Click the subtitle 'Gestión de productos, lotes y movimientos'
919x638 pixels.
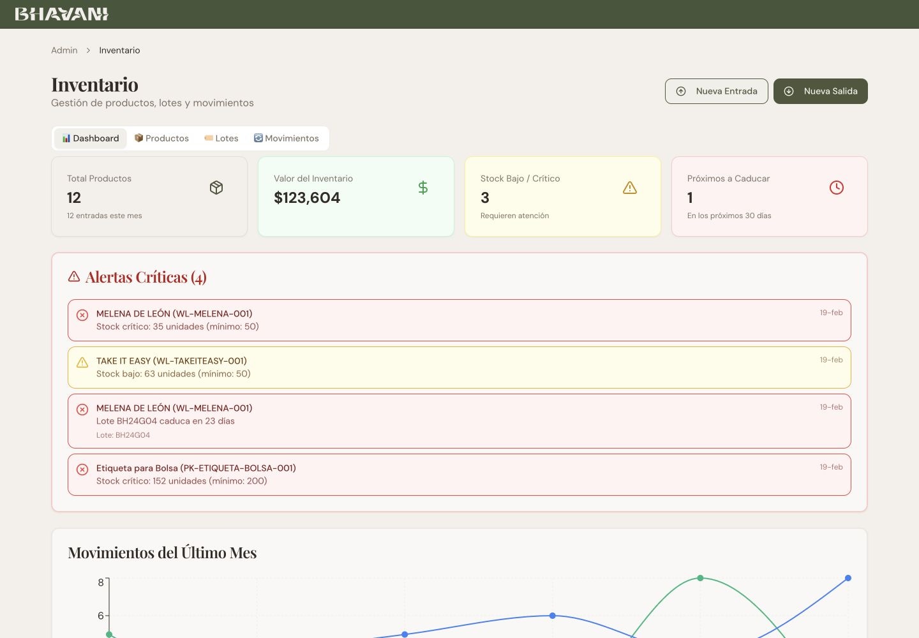[x=153, y=103]
